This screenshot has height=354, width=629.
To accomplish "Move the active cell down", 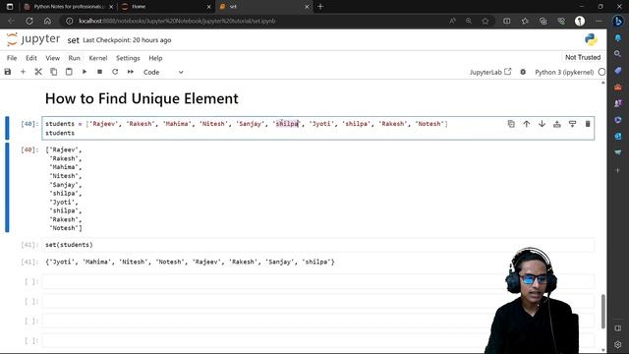I will (x=542, y=124).
